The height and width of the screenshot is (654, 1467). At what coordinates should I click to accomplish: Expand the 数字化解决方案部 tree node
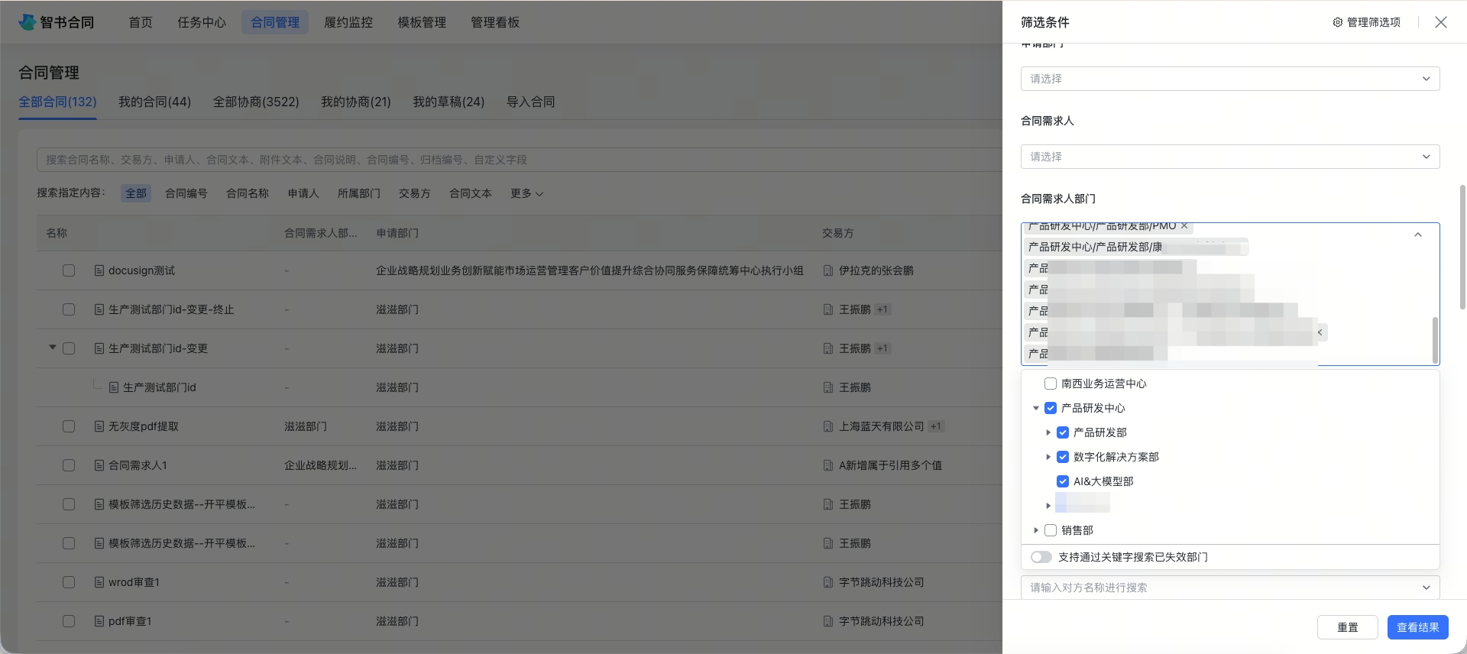(x=1048, y=457)
